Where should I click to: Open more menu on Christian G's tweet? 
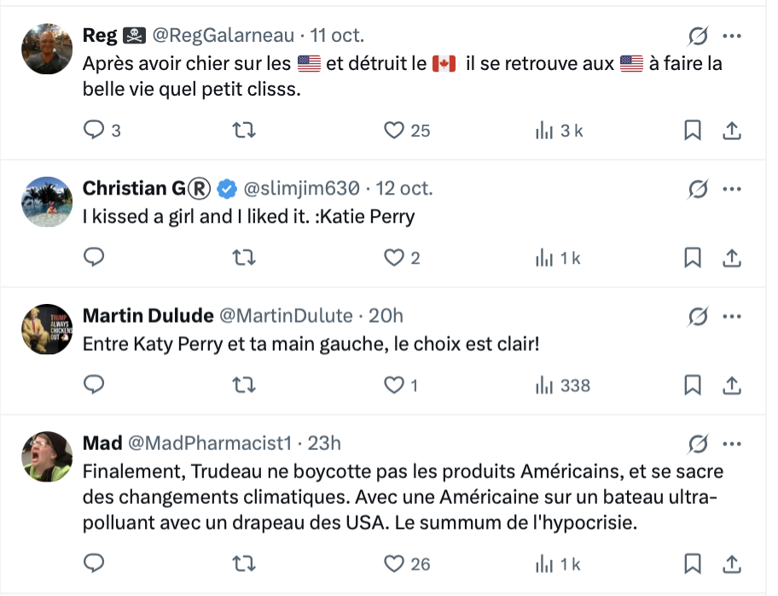(x=731, y=189)
